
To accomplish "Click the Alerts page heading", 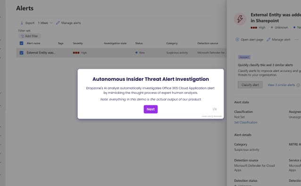I will click(x=25, y=8).
